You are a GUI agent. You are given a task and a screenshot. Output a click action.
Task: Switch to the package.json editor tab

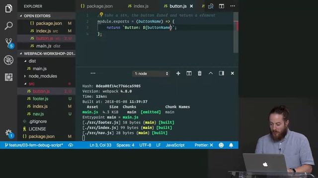(x=97, y=6)
